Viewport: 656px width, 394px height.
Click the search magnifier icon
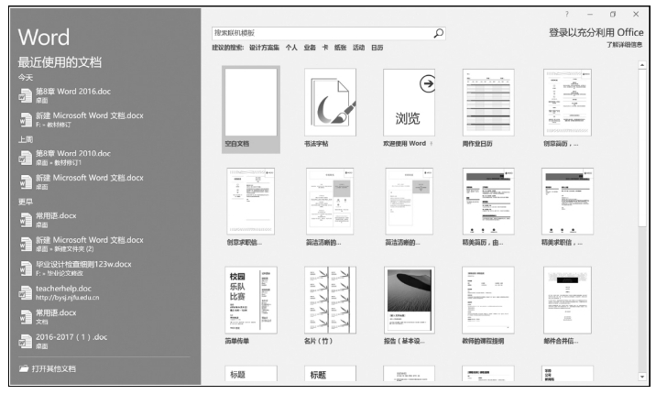click(438, 33)
